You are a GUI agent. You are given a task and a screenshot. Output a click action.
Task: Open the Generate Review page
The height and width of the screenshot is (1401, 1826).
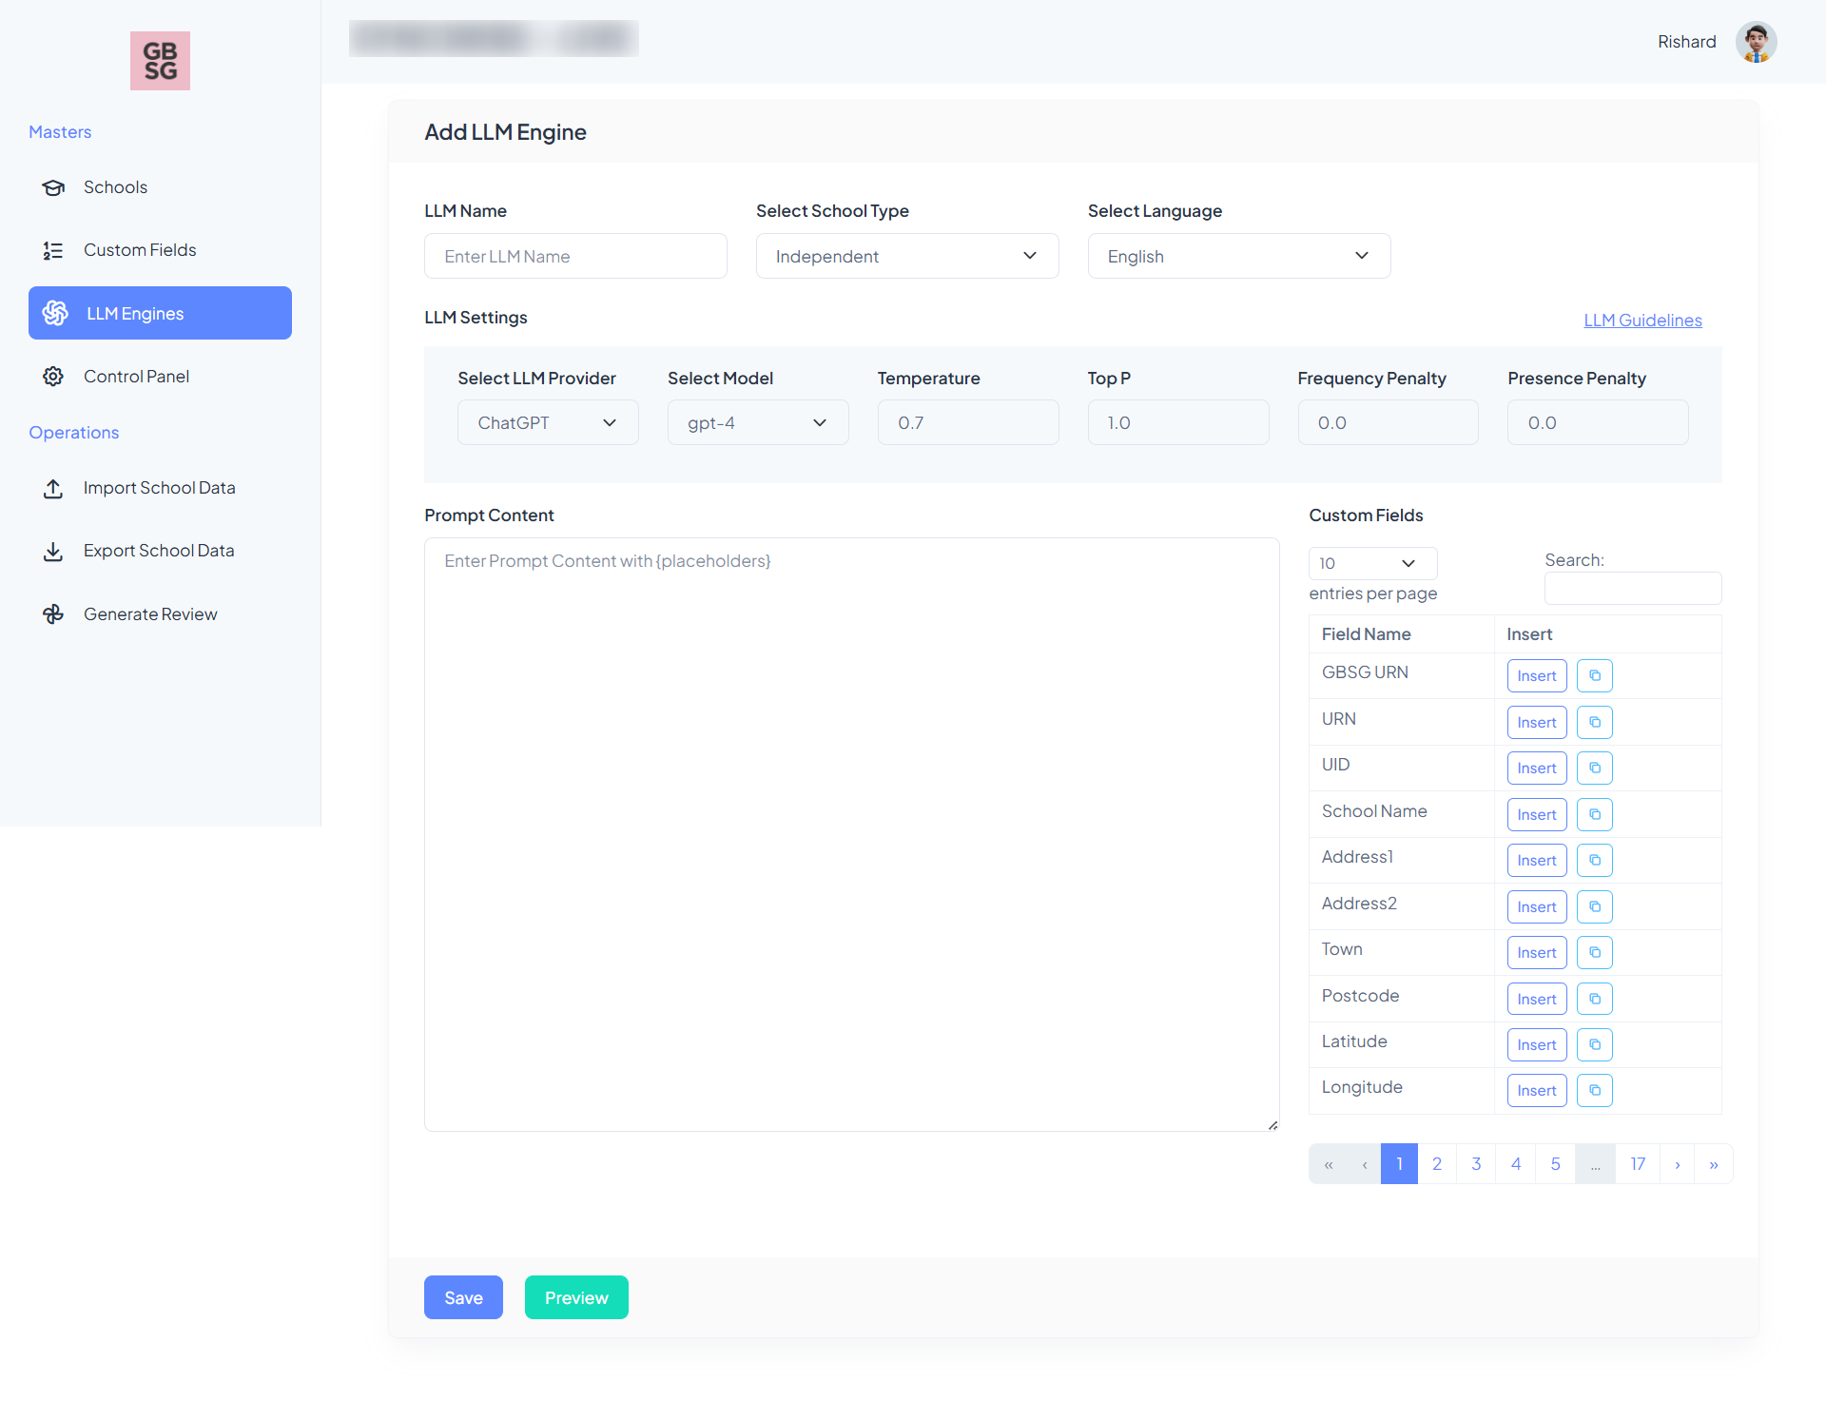point(160,614)
